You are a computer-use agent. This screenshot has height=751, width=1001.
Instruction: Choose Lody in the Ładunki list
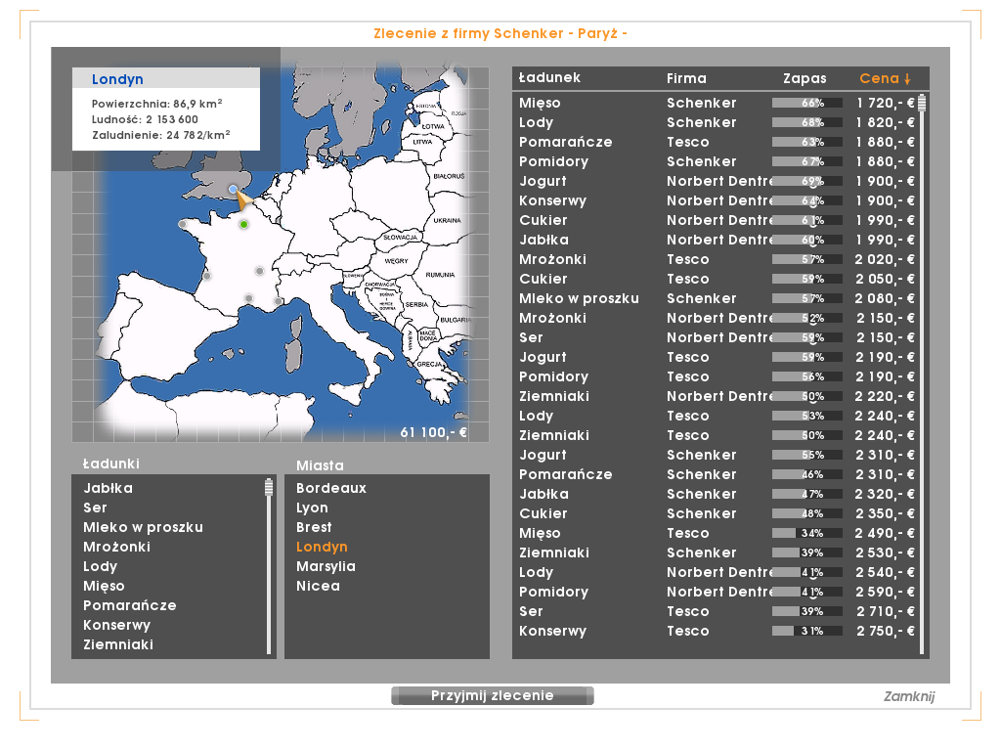pyautogui.click(x=101, y=566)
